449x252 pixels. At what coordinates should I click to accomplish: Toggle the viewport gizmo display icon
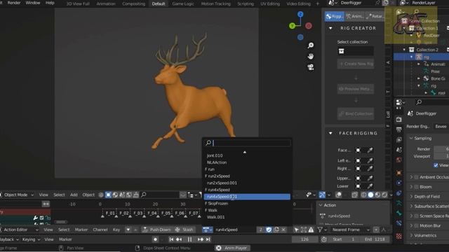(x=322, y=195)
